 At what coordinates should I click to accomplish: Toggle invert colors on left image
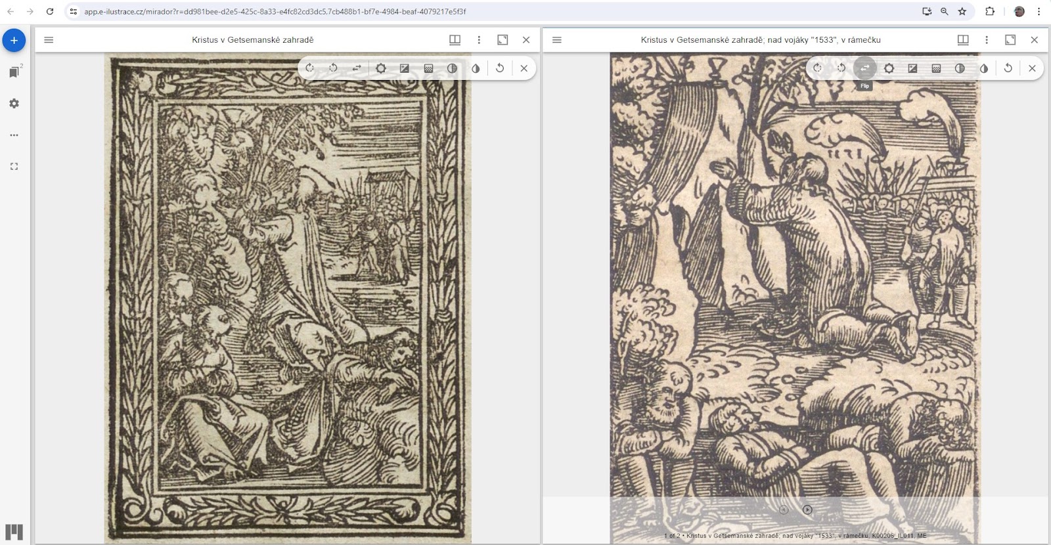click(x=476, y=68)
